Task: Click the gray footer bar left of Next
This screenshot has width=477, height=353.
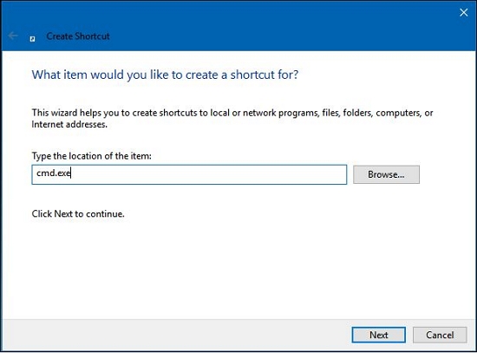Action: [176, 335]
